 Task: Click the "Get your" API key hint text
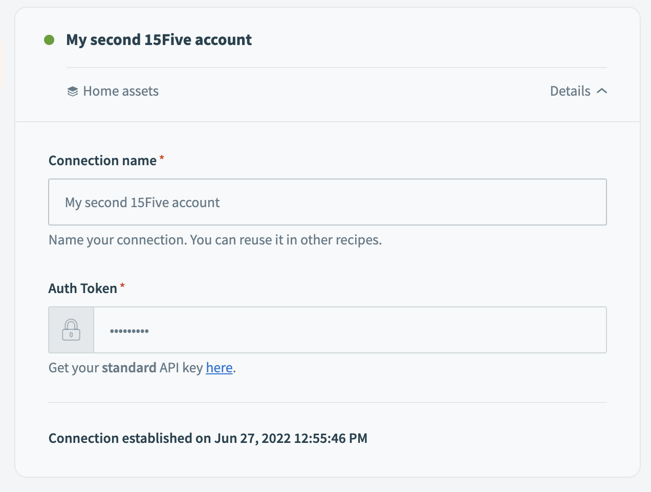click(74, 368)
